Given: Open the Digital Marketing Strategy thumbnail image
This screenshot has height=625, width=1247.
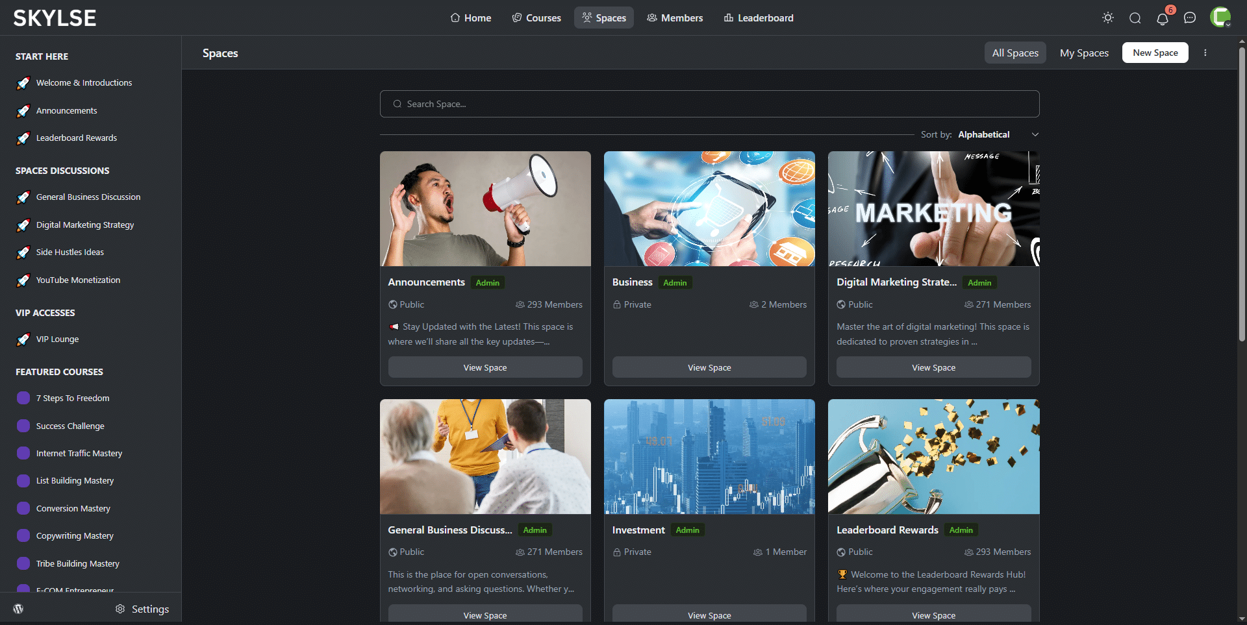Looking at the screenshot, I should 933,209.
